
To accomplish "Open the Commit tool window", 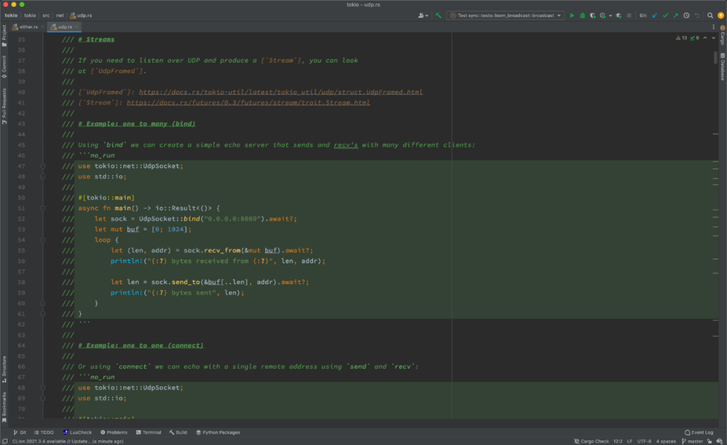I will coord(4,67).
